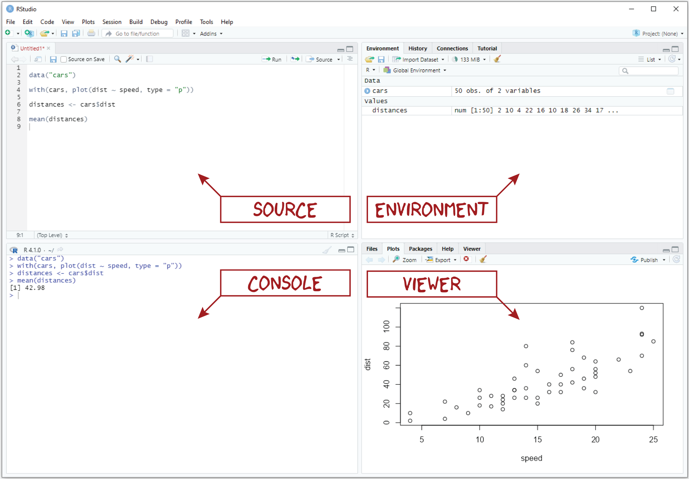
Task: Open the List view dropdown
Action: [x=650, y=59]
